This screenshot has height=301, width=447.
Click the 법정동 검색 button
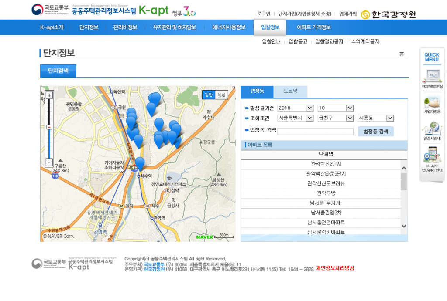(375, 131)
